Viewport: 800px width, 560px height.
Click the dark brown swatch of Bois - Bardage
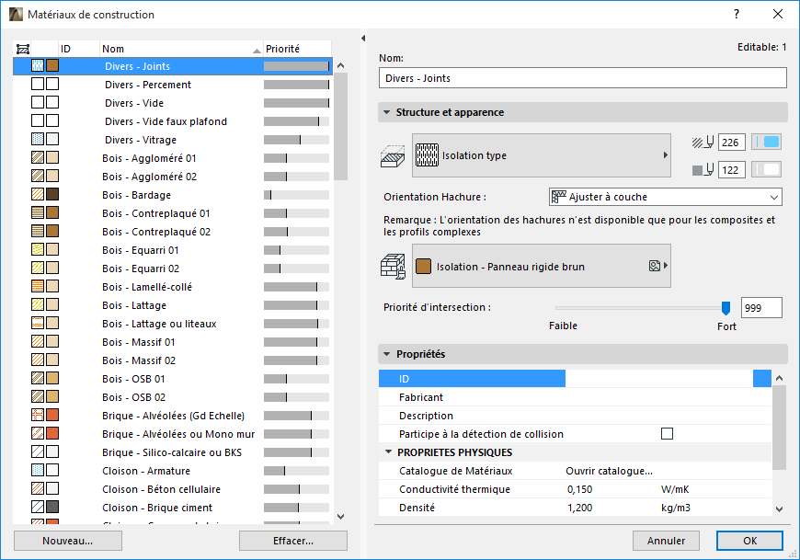tap(52, 194)
